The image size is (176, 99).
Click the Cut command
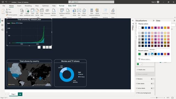click(8, 9)
